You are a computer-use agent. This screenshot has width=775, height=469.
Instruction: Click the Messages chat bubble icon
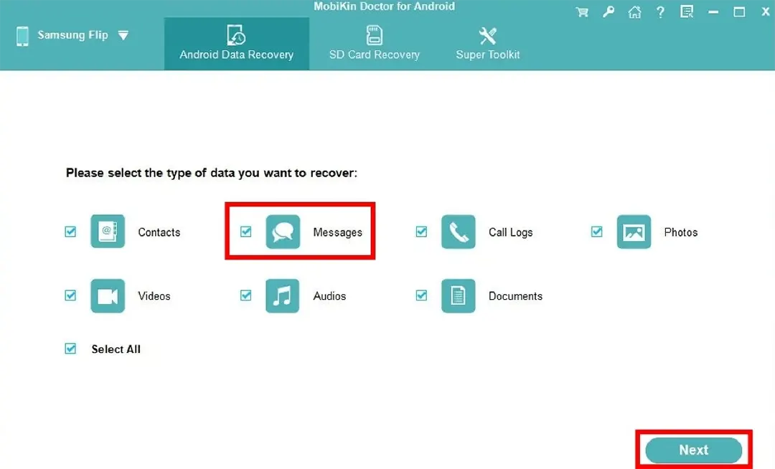pyautogui.click(x=283, y=232)
